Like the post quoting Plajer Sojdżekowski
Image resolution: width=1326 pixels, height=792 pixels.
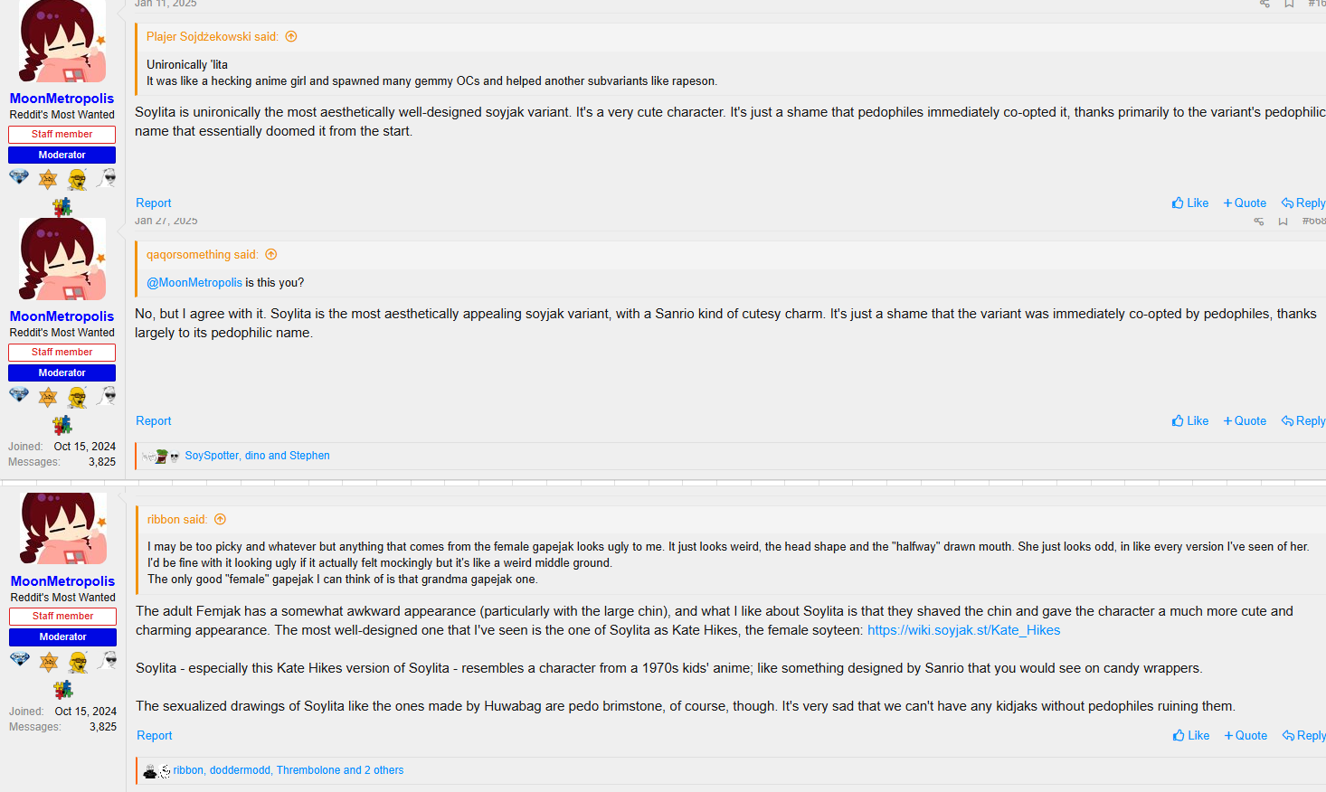click(1189, 203)
